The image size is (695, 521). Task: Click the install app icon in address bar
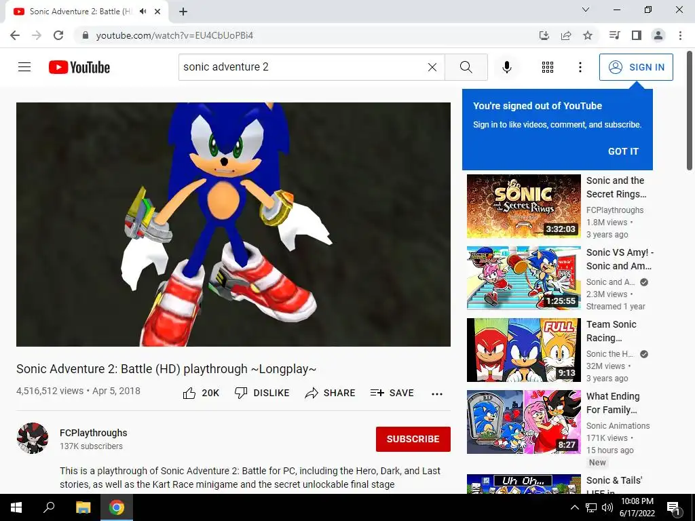tap(544, 35)
